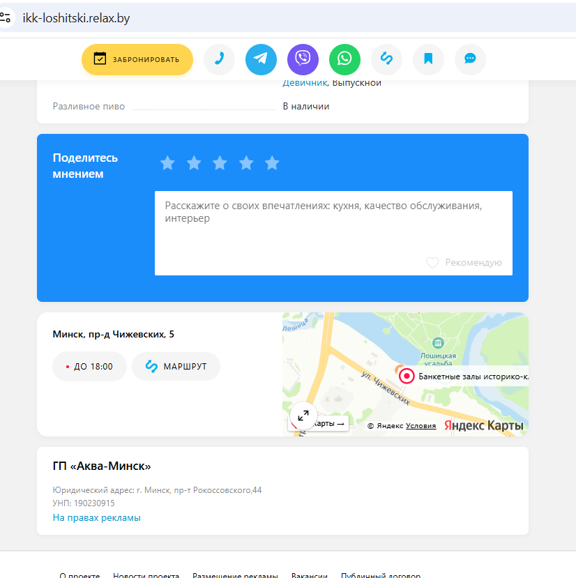576x578 pixels.
Task: Click the УНП: 190230915 text
Action: pos(84,503)
